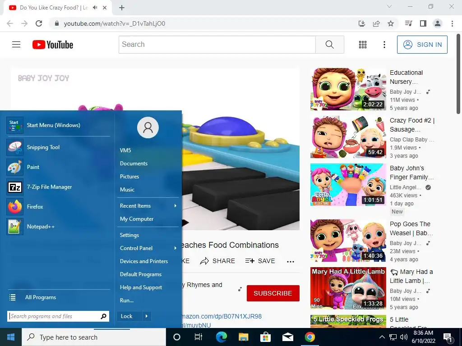This screenshot has width=462, height=346.
Task: Open Task View on taskbar
Action: (x=199, y=337)
